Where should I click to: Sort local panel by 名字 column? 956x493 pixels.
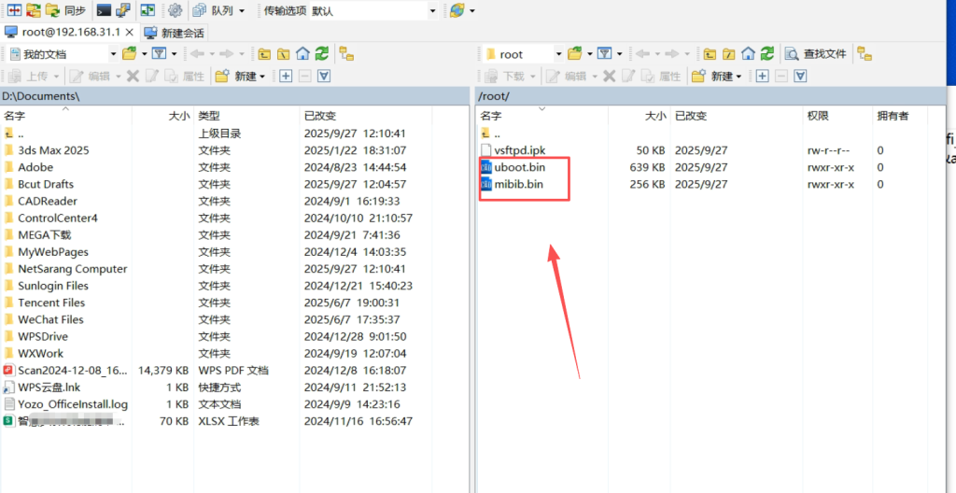coord(66,116)
